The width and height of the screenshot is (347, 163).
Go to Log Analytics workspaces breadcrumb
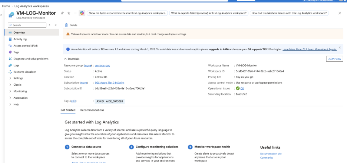click(x=32, y=6)
